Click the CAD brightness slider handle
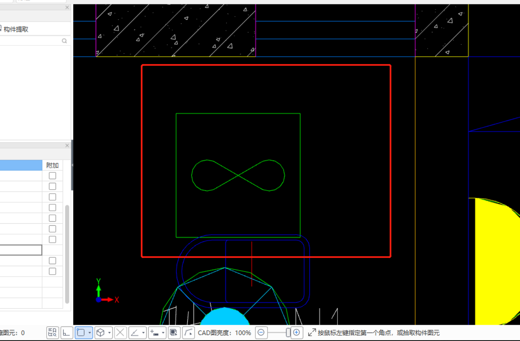Viewport: 520px width, 341px height. [x=288, y=333]
